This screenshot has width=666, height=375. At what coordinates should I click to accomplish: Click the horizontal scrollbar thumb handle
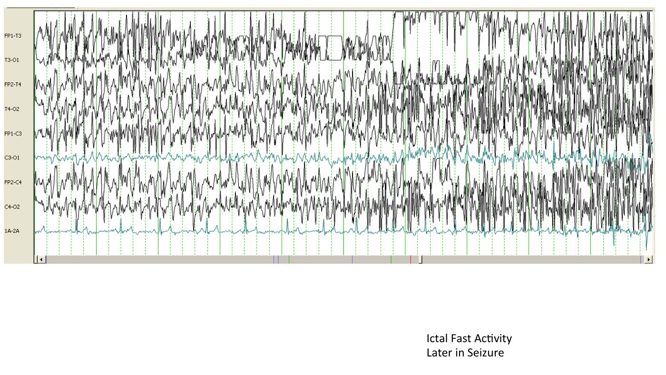tap(420, 259)
